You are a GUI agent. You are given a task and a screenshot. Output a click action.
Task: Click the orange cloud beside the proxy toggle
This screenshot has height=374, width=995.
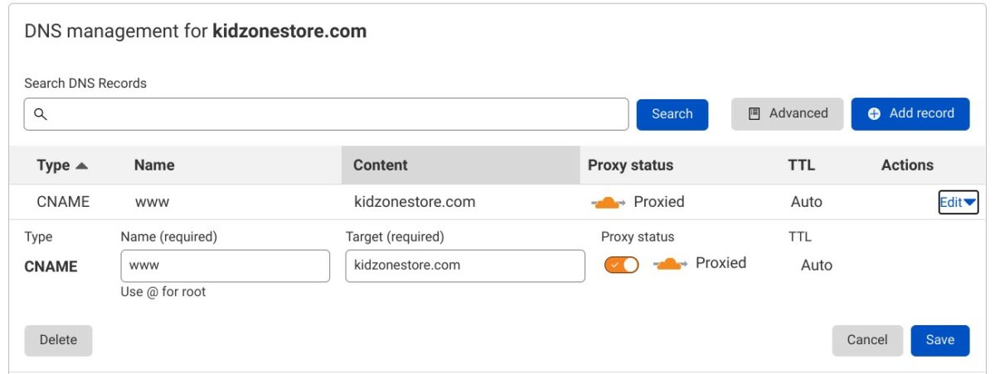coord(671,264)
